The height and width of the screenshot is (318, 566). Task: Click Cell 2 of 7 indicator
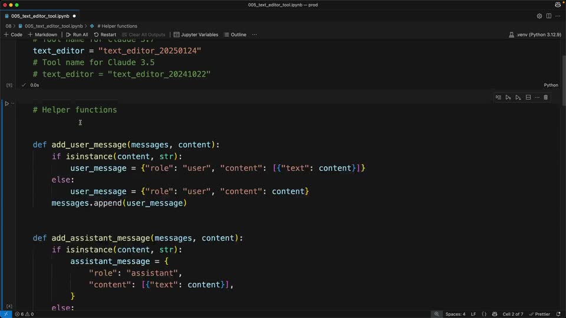point(512,314)
